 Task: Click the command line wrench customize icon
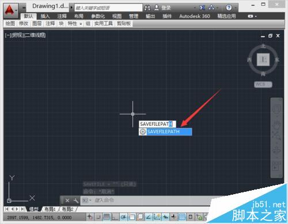coord(76,200)
